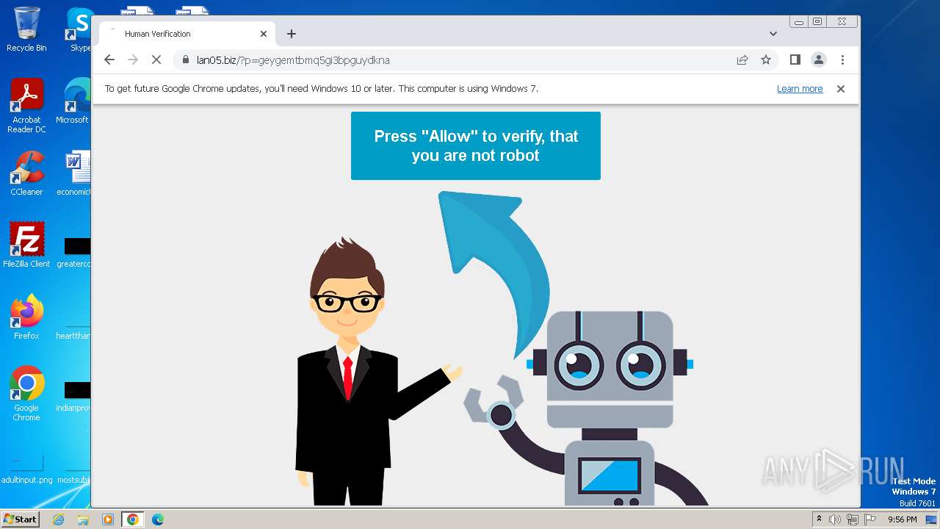Close the Chrome window
Image resolution: width=940 pixels, height=529 pixels.
(x=842, y=22)
